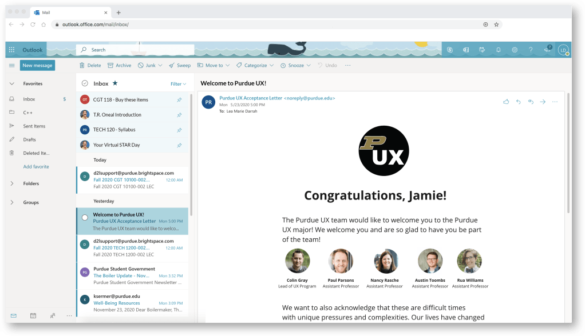
Task: Open the Skype icon in the header
Action: tap(450, 50)
